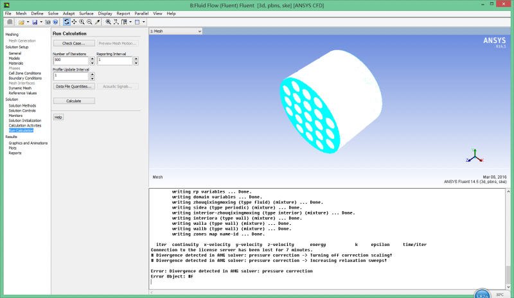Click the open file folder icon
The width and height of the screenshot is (514, 298).
[x=21, y=22]
